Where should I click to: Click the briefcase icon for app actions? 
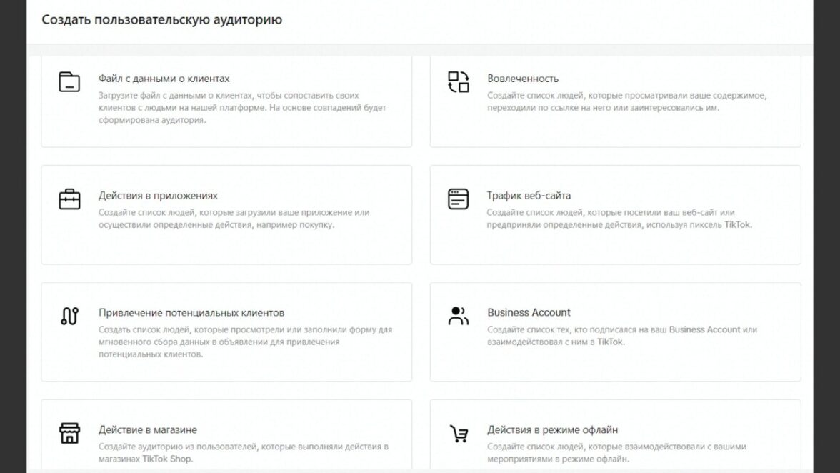click(x=69, y=199)
